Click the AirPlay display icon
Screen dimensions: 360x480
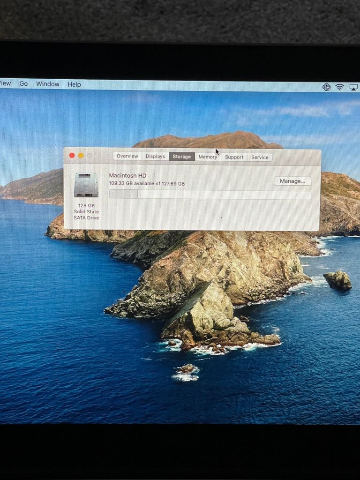click(x=353, y=88)
